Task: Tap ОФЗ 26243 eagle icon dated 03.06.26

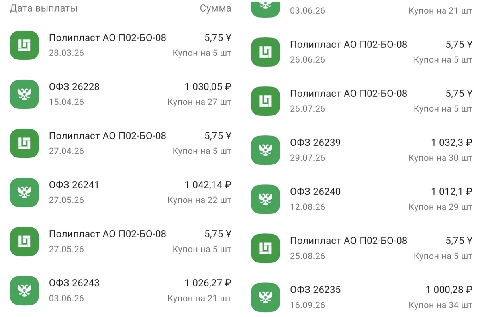Action: [x=25, y=290]
